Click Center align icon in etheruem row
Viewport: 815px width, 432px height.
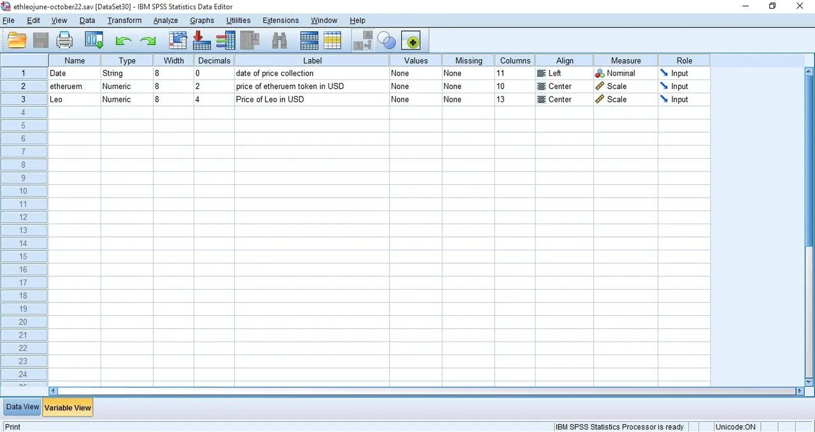[x=542, y=86]
